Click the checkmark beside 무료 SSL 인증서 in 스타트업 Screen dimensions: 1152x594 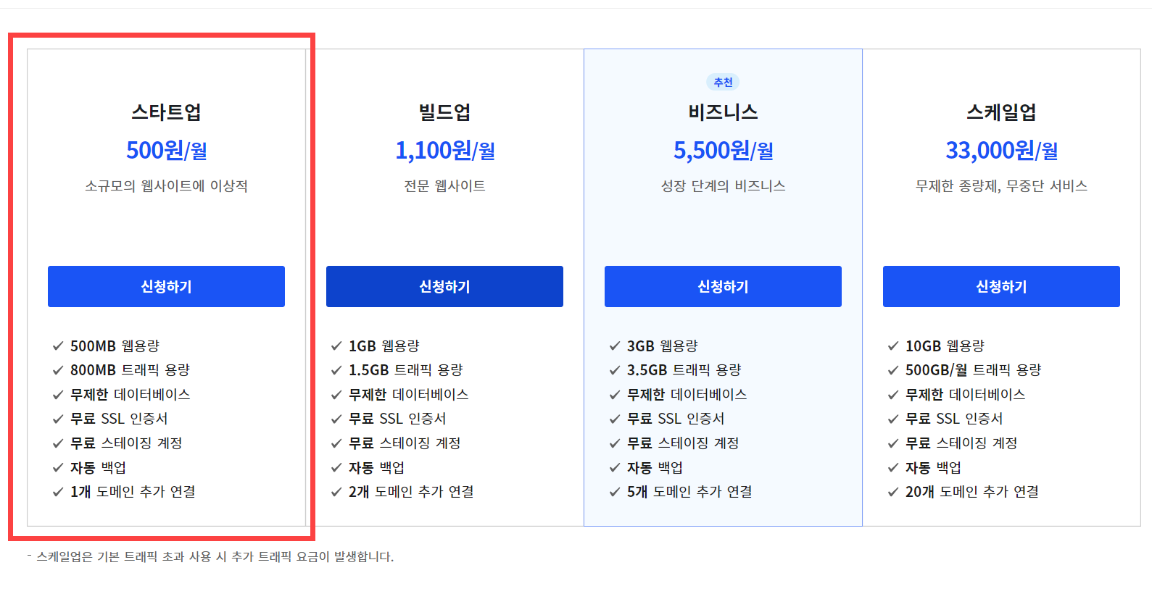point(57,419)
